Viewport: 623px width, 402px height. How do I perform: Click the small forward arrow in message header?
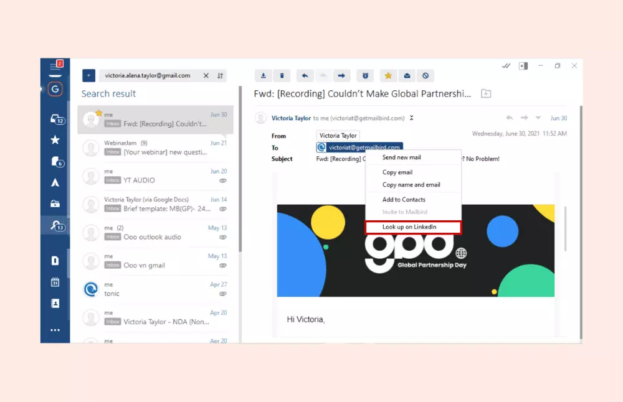tap(525, 118)
